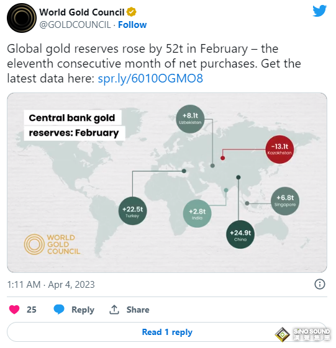
Task: Click the Reply text label
Action: tap(83, 310)
